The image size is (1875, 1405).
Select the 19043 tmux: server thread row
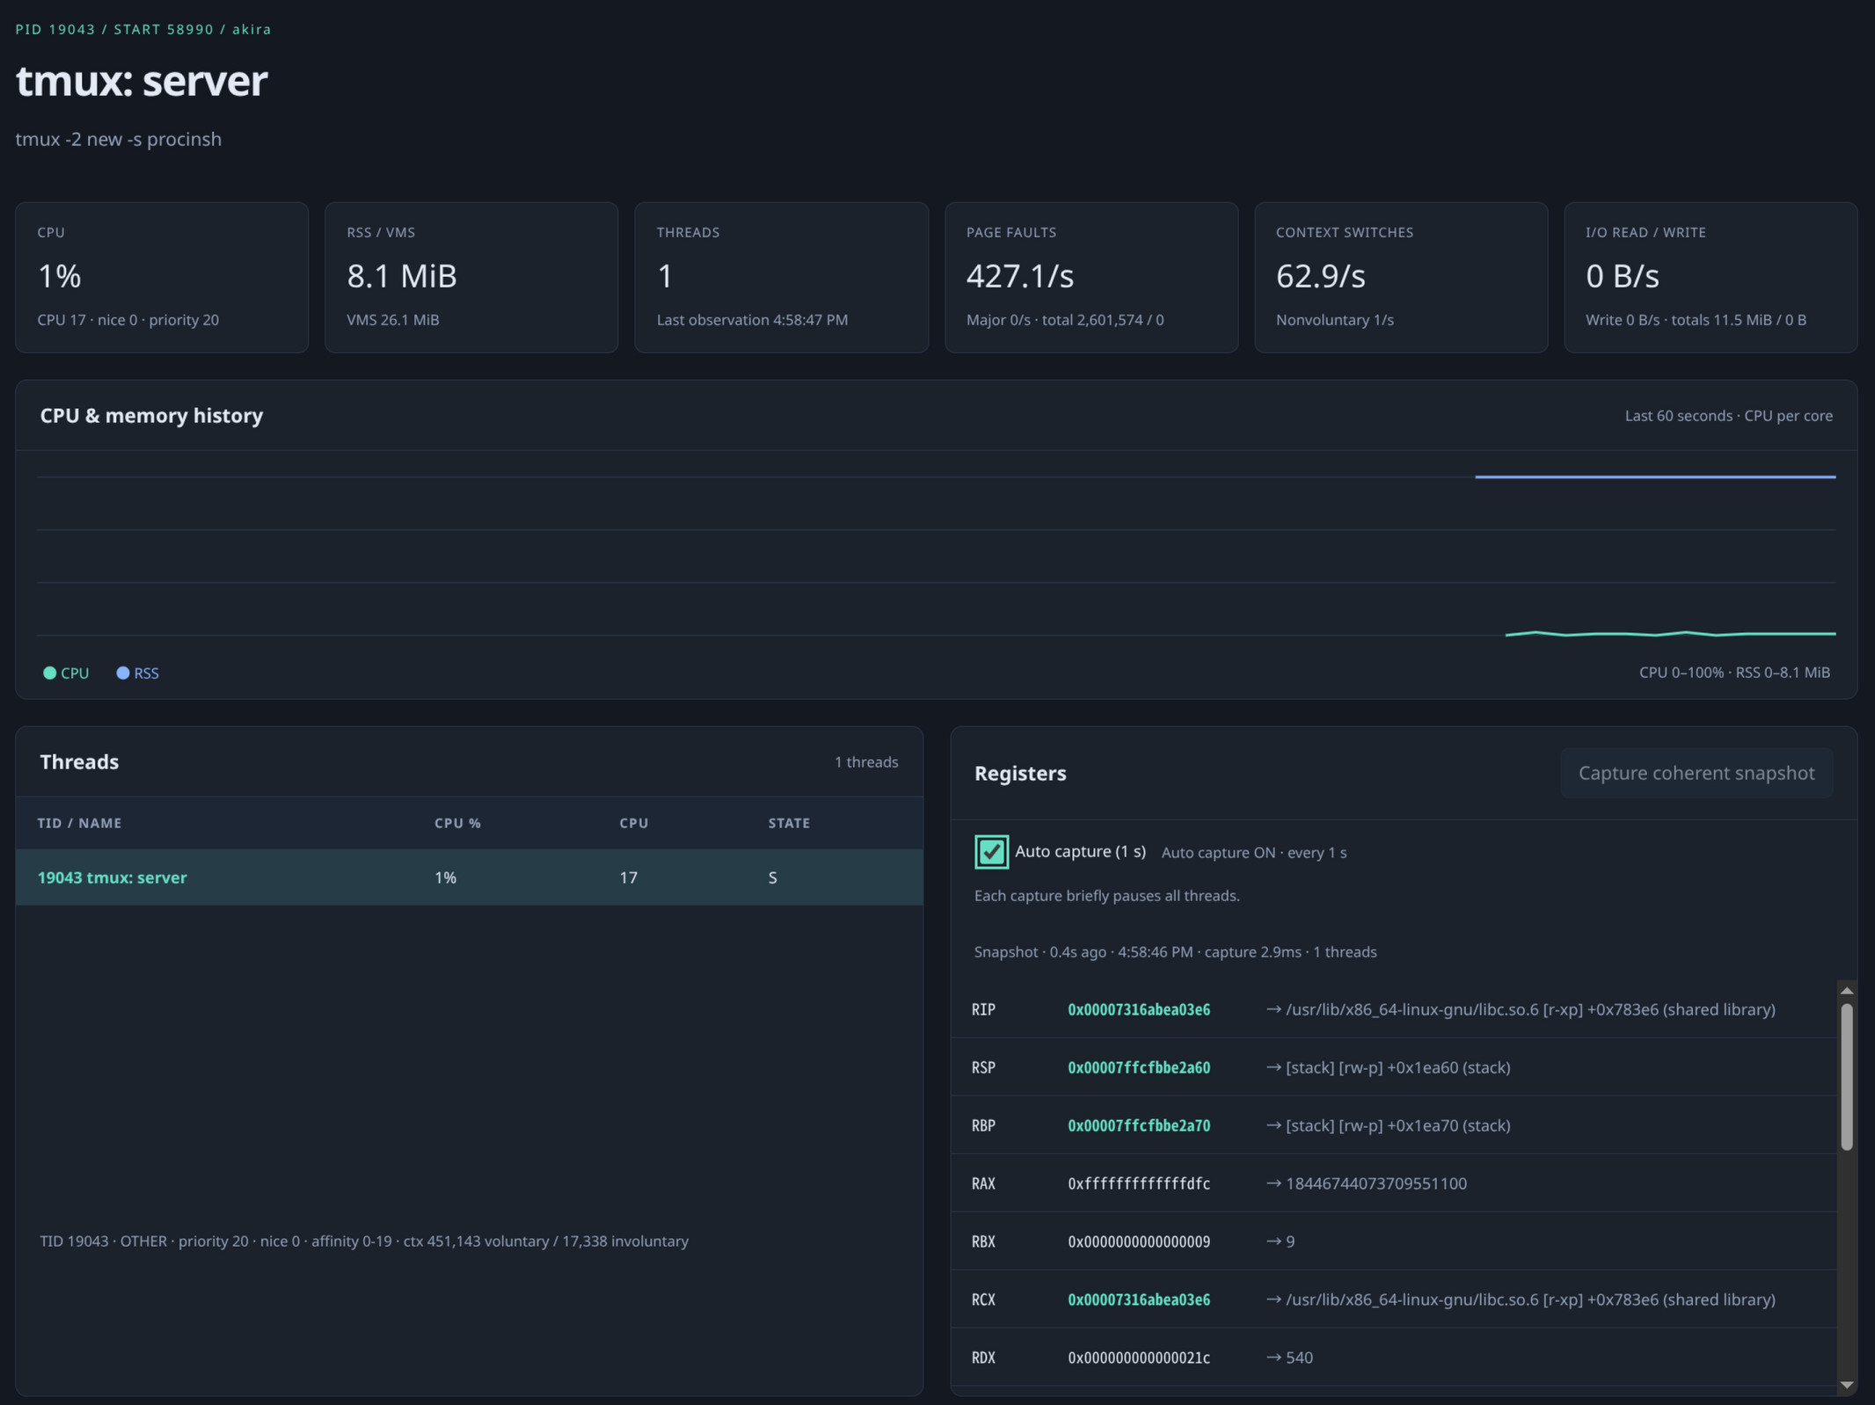point(470,877)
